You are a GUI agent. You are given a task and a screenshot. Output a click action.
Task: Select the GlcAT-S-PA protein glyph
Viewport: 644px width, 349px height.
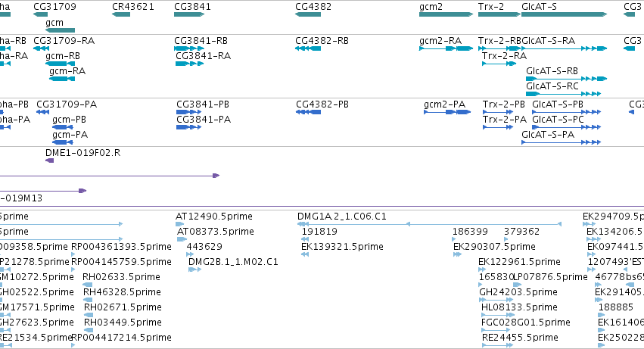point(562,142)
